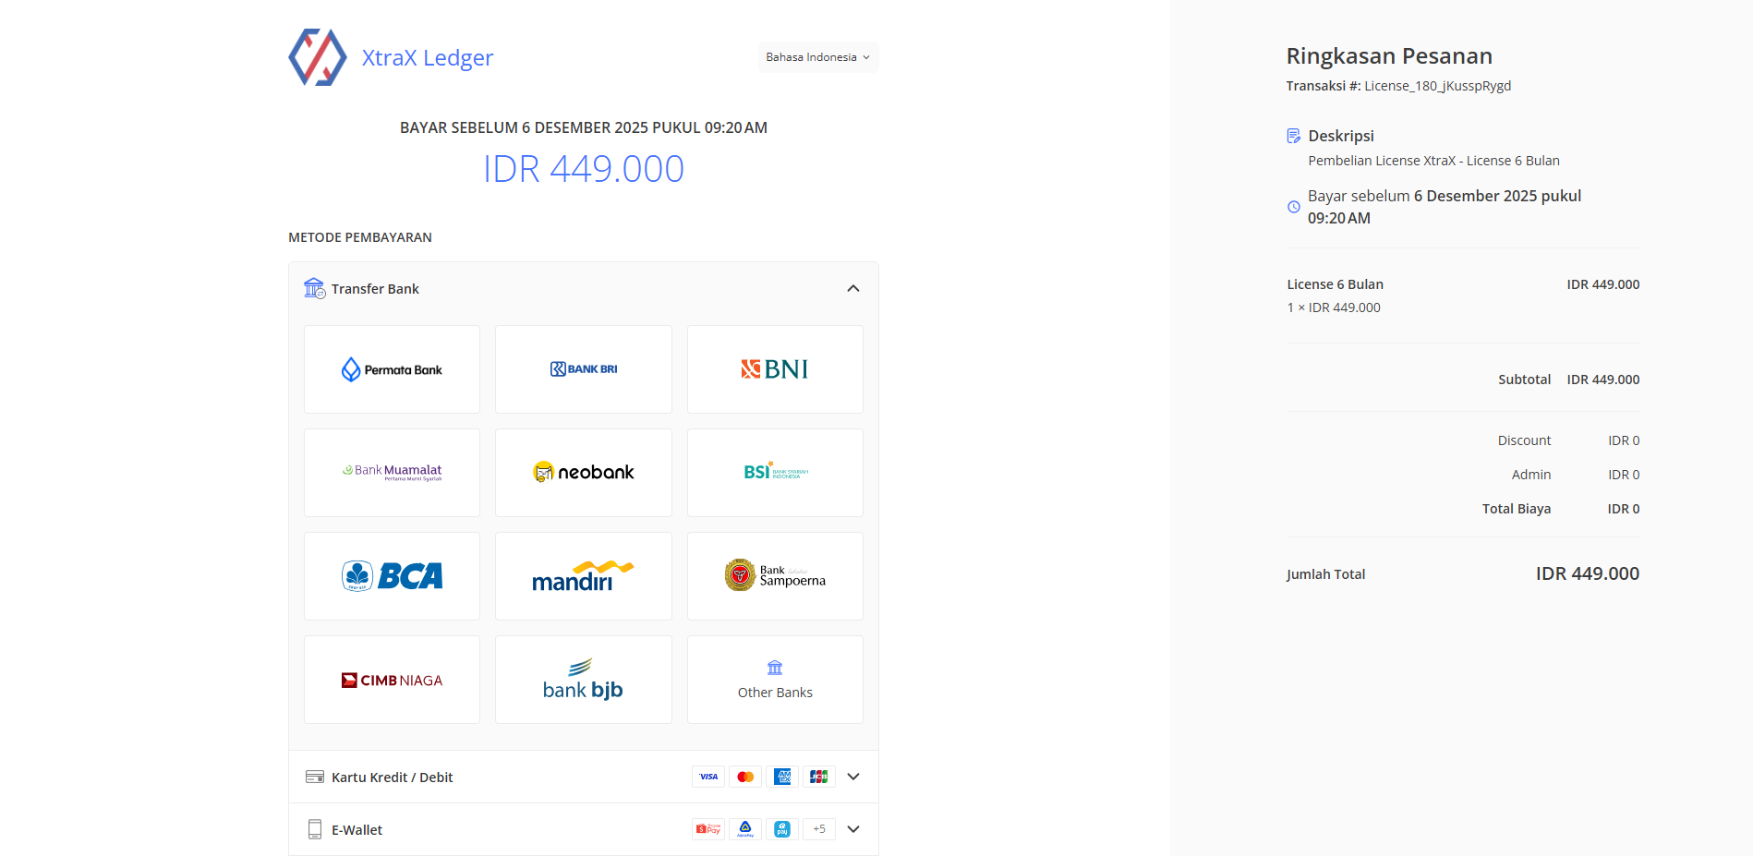
Task: Expand the Kartu Kredit / Debit chevron
Action: point(853,777)
